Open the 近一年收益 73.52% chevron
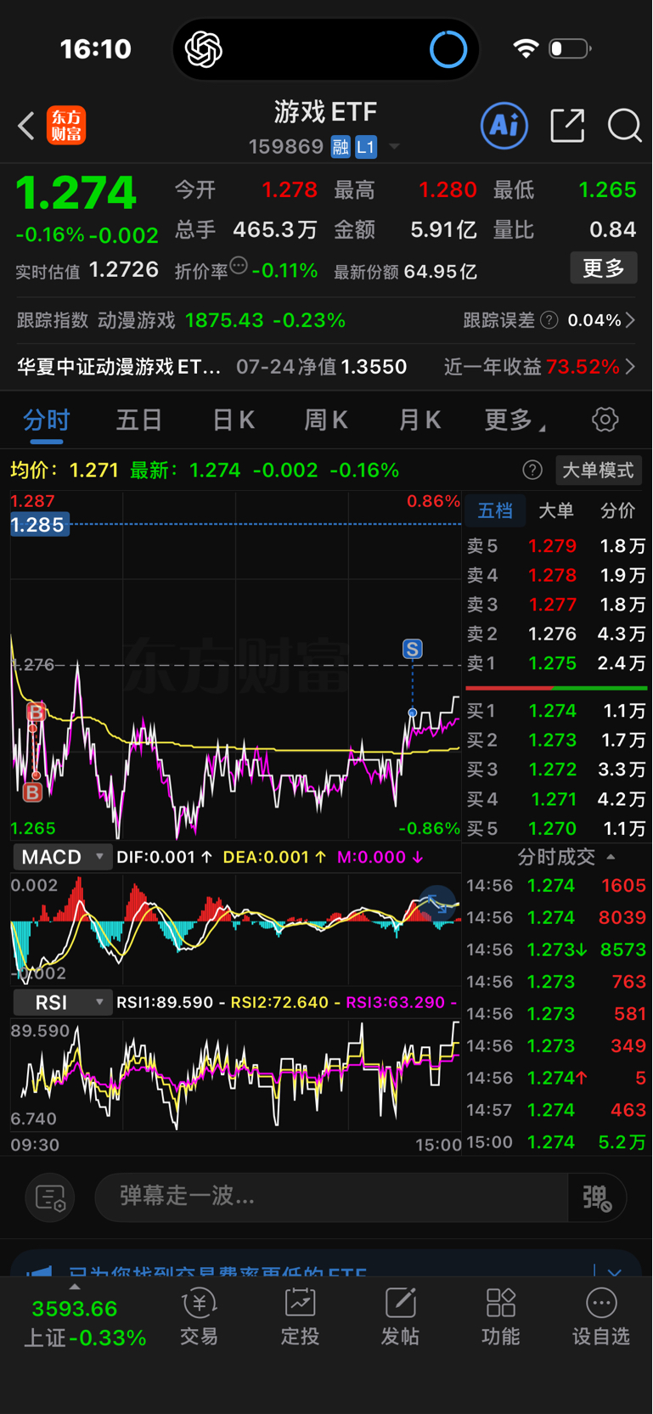The width and height of the screenshot is (653, 1414). (630, 367)
